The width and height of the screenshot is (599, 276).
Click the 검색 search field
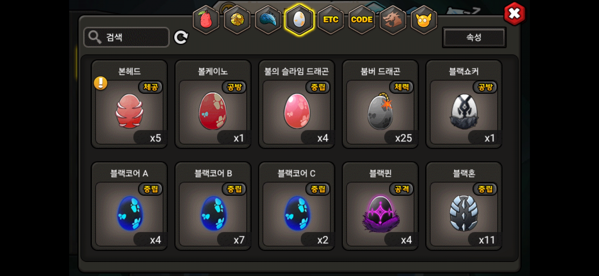126,37
